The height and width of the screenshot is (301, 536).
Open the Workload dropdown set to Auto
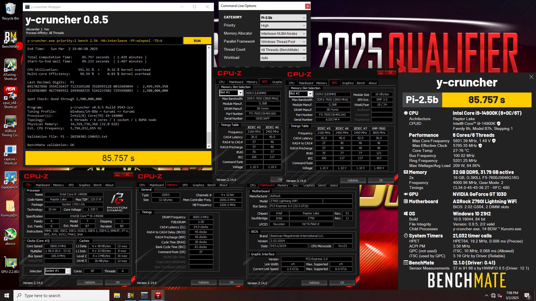pos(283,58)
